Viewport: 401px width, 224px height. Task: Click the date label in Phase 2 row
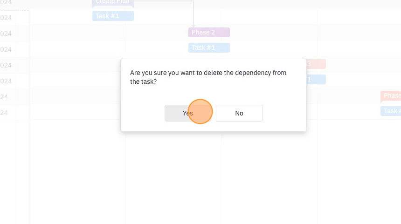click(6, 34)
